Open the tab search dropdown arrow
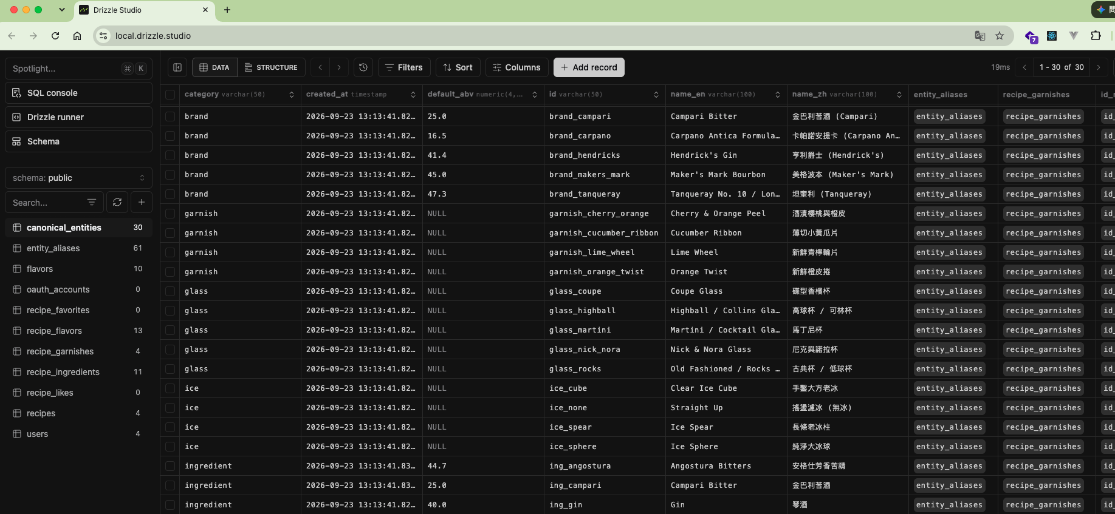Viewport: 1115px width, 514px height. pyautogui.click(x=61, y=10)
